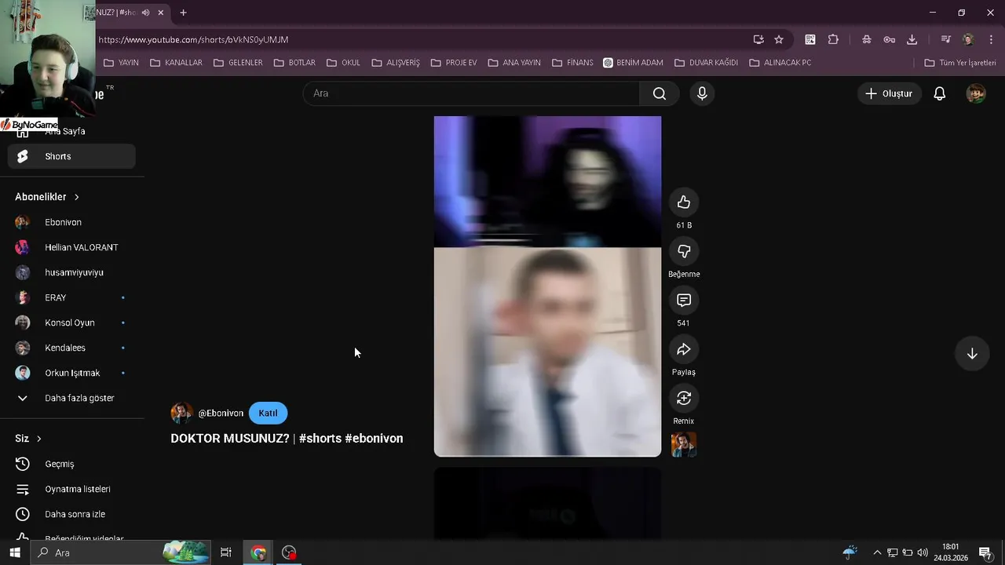Screen dimensions: 1005x565
Task: Open Daha sonra izle list
Action: click(x=71, y=514)
